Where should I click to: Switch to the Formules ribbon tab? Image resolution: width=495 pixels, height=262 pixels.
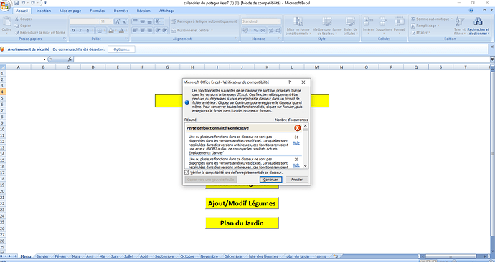[98, 11]
